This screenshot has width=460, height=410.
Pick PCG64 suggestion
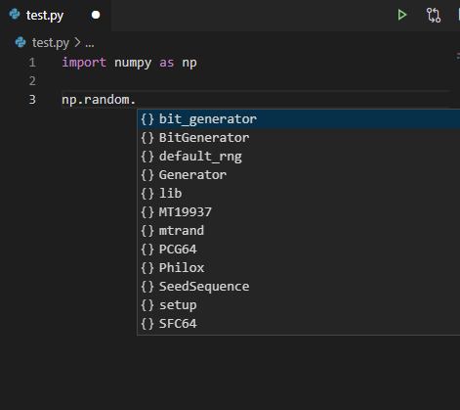pos(299,250)
